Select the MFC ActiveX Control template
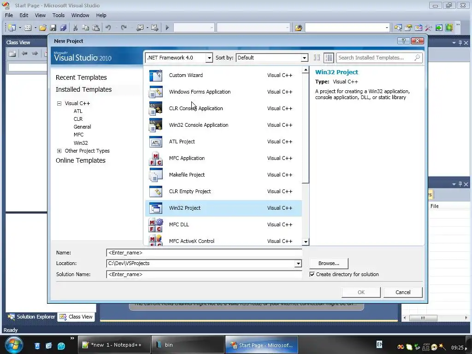The height and width of the screenshot is (354, 472). (x=224, y=240)
